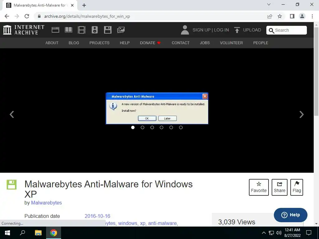Open the taskbar volume icon

tap(279, 233)
